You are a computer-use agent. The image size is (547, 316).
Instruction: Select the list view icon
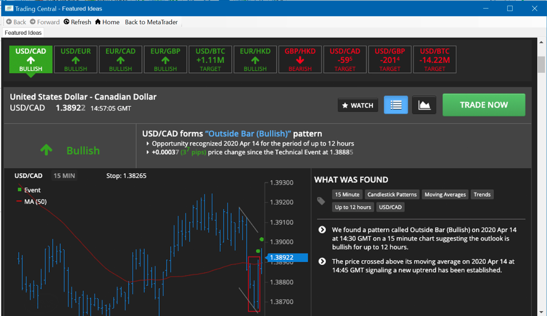point(396,105)
